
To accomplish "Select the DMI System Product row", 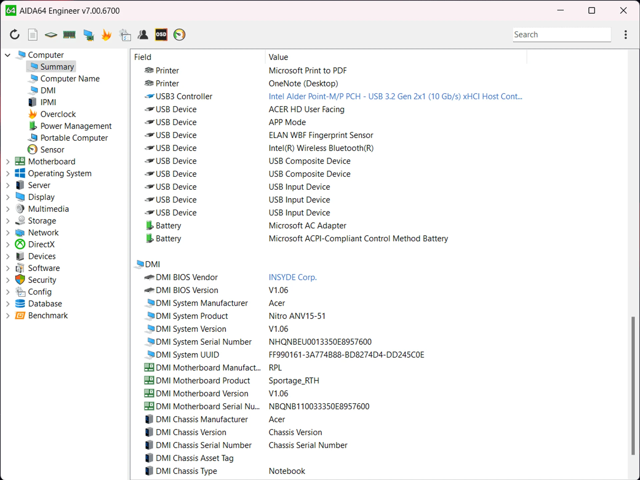I will [328, 316].
